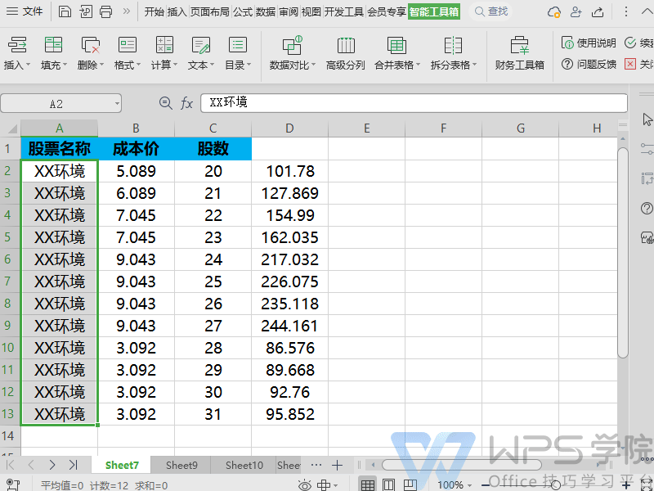Open the Name Box dropdown arrow
The height and width of the screenshot is (491, 654).
coord(117,103)
